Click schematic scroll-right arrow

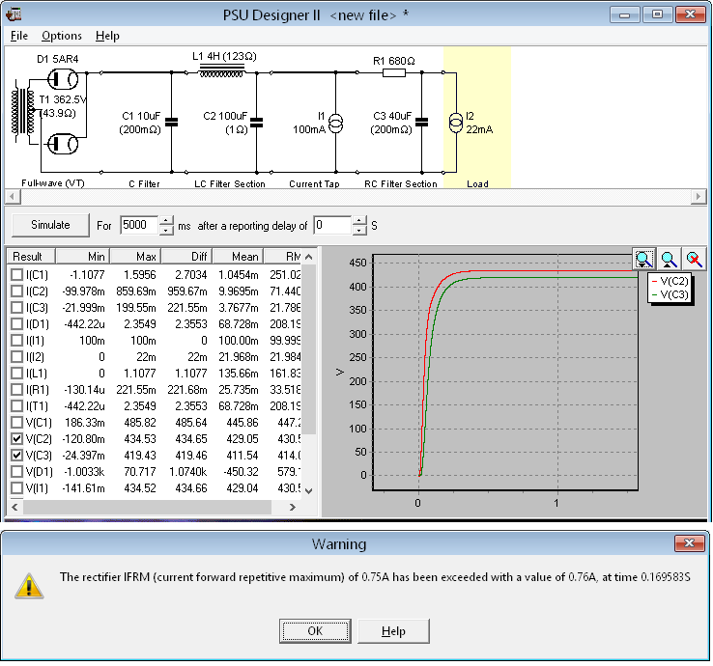click(699, 197)
